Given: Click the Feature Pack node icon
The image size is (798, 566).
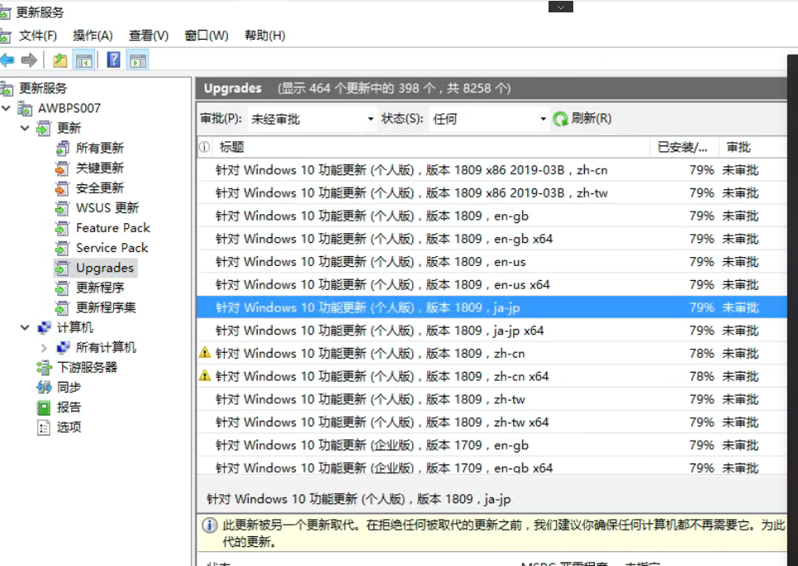Looking at the screenshot, I should point(62,228).
